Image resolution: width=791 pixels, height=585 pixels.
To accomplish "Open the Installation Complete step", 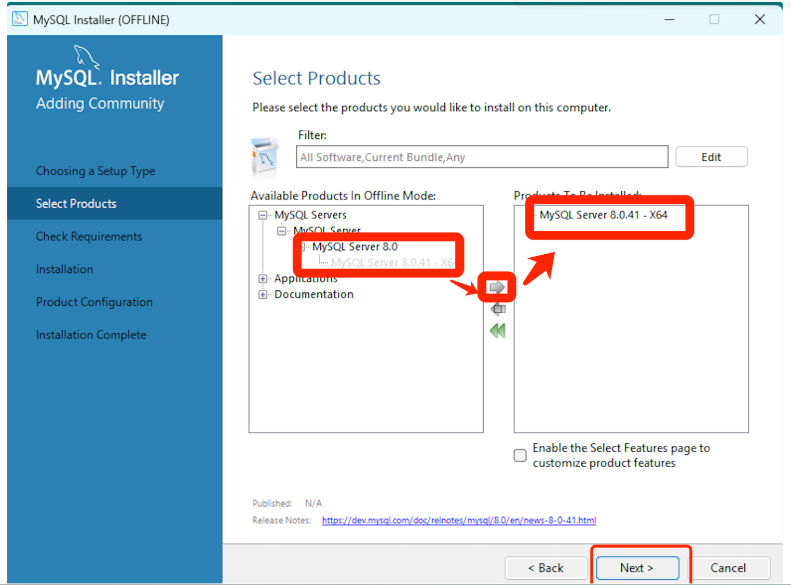I will pyautogui.click(x=91, y=335).
